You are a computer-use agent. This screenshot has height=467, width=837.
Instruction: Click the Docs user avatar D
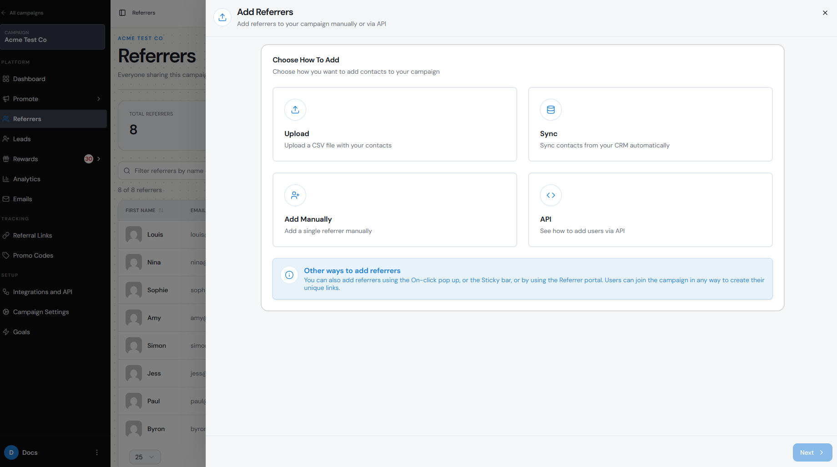tap(11, 452)
